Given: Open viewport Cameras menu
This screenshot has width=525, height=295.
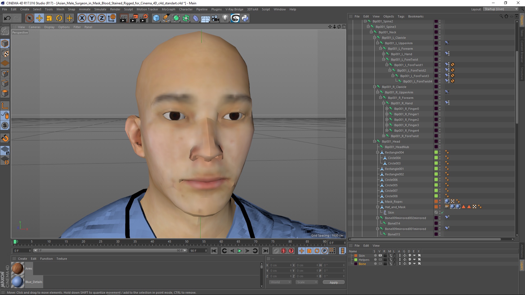Looking at the screenshot, I should pyautogui.click(x=34, y=27).
